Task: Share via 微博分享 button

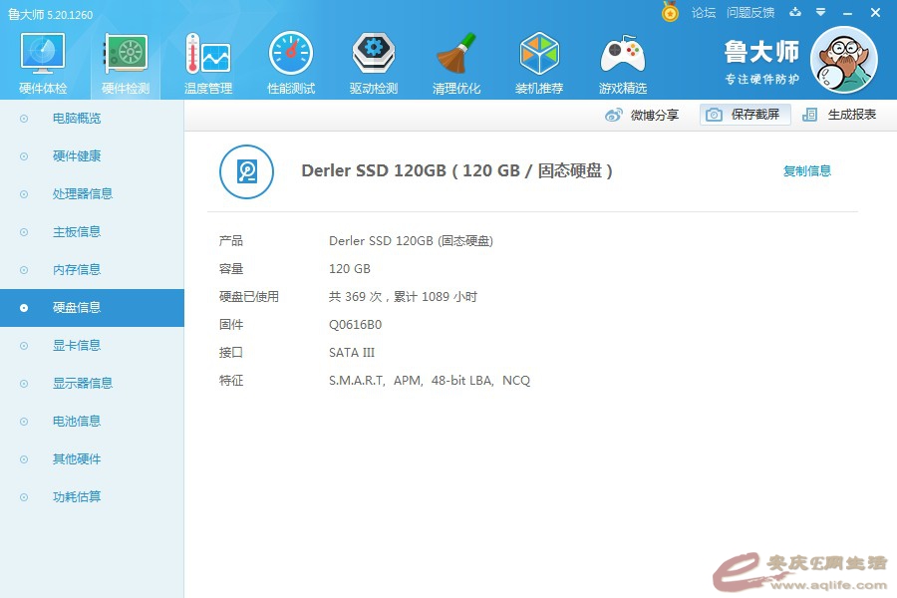Action: click(x=643, y=115)
